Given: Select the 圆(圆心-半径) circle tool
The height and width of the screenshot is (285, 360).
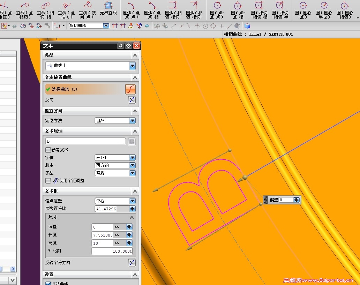Looking at the screenshot, I should [324, 10].
